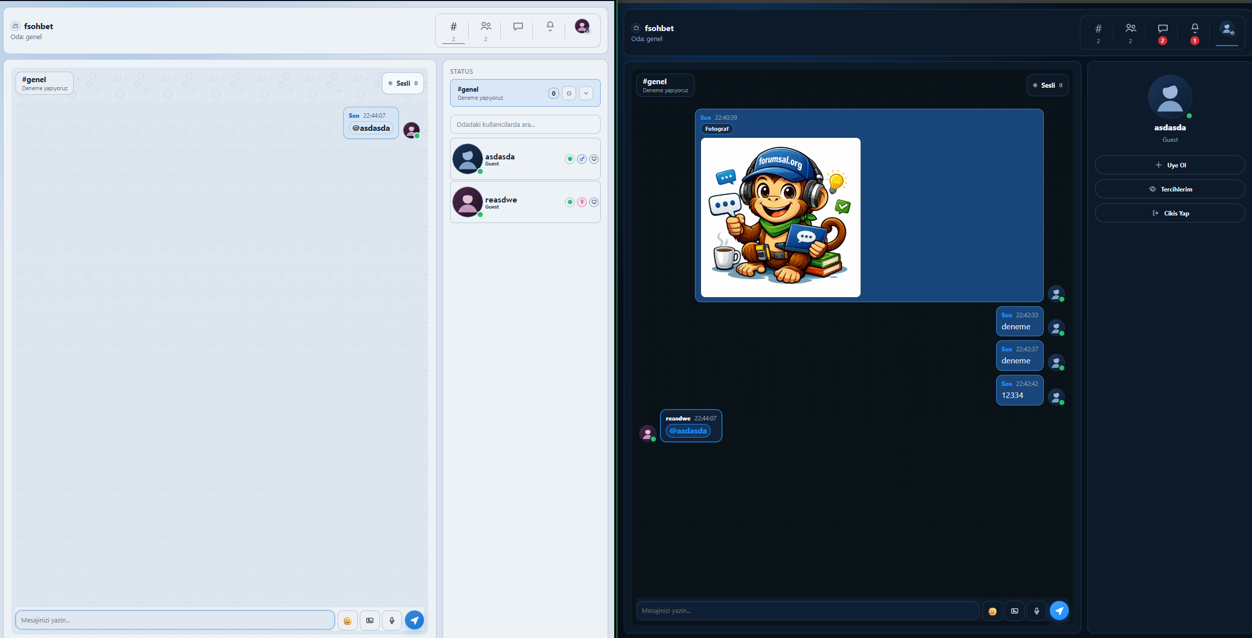Open profile avatar menu in light header
Viewport: 1252px width, 638px height.
pos(582,27)
